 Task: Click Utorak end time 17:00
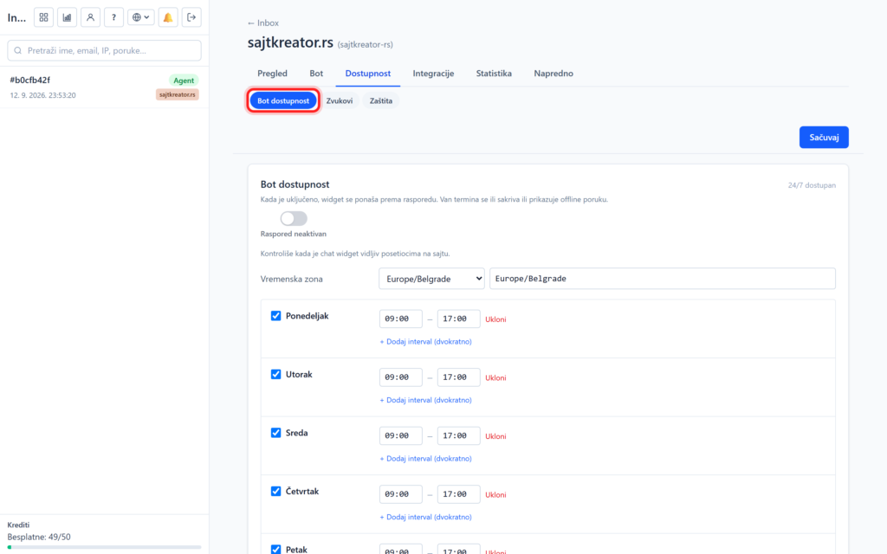pyautogui.click(x=459, y=377)
